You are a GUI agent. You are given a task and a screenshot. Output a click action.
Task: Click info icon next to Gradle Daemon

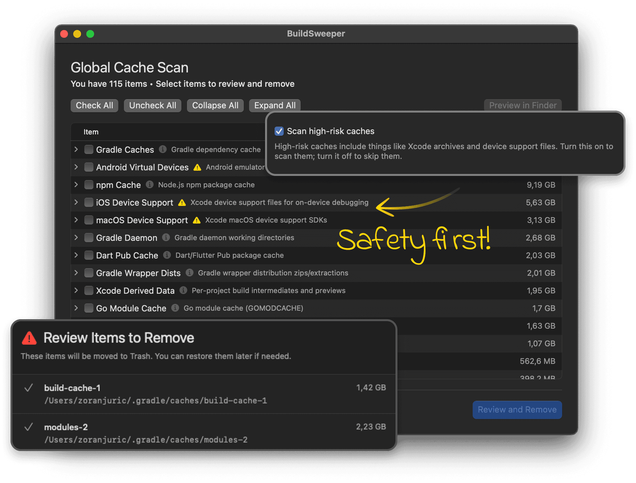tap(166, 238)
